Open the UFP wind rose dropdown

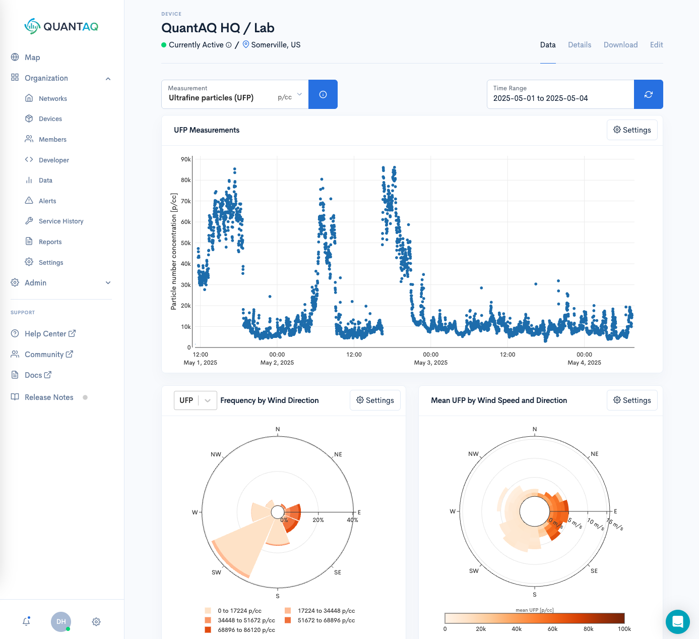click(195, 400)
